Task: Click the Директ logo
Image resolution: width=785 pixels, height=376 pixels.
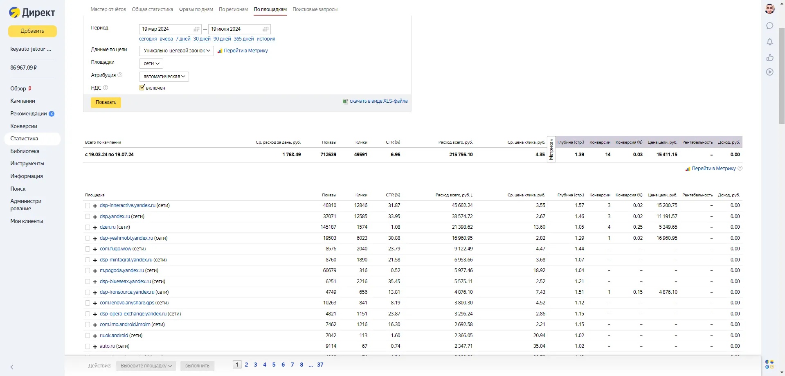Action: tap(32, 13)
